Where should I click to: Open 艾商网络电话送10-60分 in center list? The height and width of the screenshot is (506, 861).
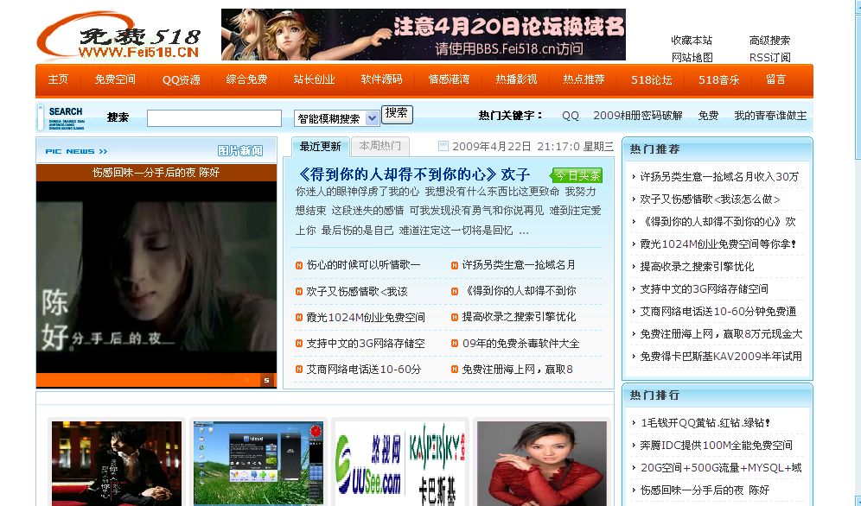(364, 369)
